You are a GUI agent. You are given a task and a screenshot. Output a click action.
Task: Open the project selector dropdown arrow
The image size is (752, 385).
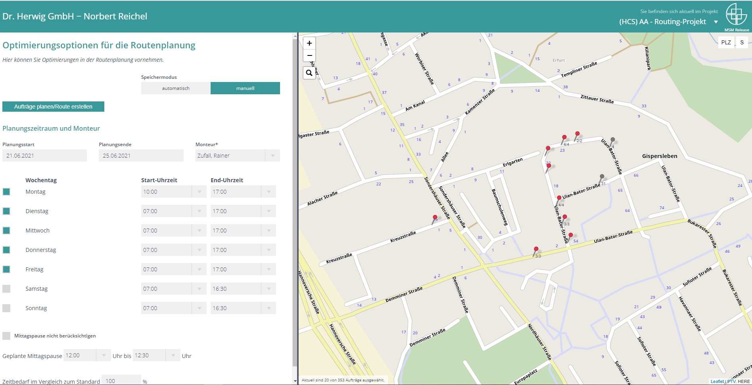pos(716,22)
